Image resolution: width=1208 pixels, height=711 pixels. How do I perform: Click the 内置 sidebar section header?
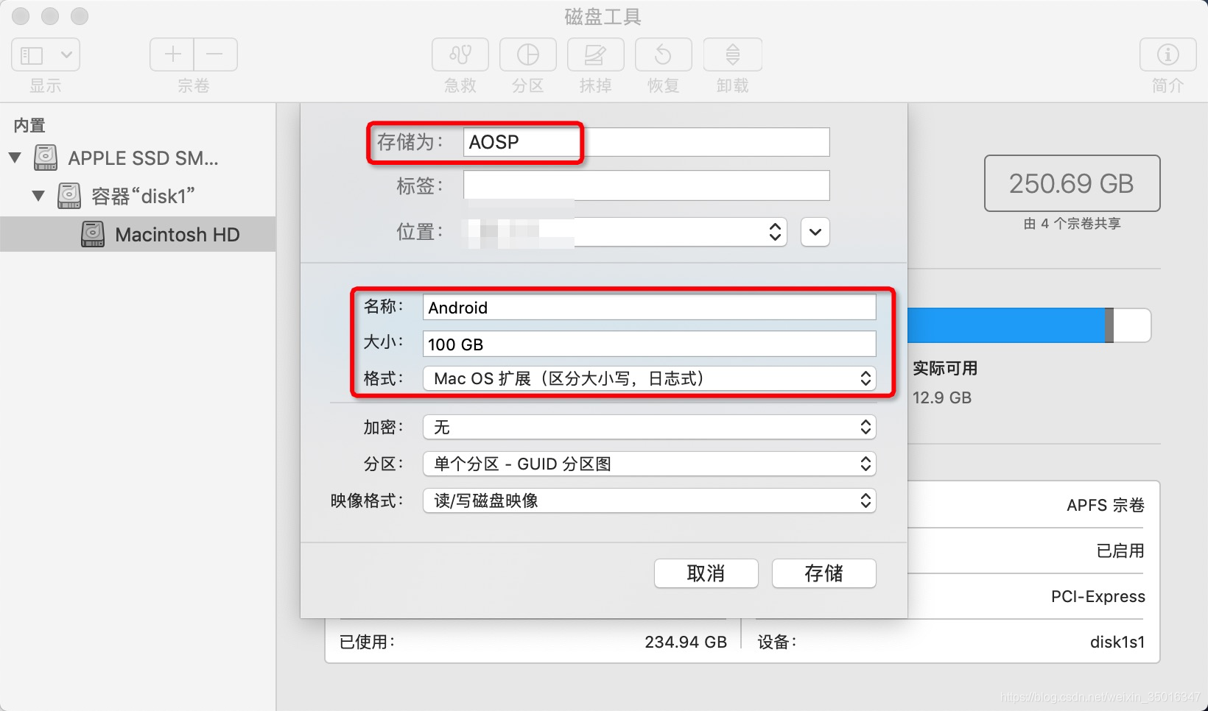pos(29,125)
